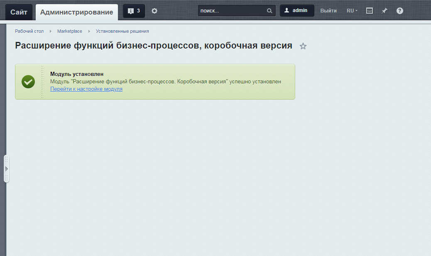Follow Перейти к настройке модуля link
Viewport: 431px width, 256px height.
click(86, 89)
